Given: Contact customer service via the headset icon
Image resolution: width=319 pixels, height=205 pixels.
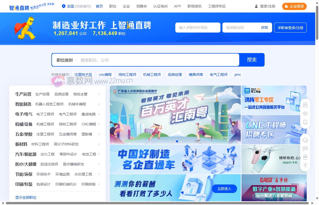Looking at the screenshot, I should click(x=305, y=140).
